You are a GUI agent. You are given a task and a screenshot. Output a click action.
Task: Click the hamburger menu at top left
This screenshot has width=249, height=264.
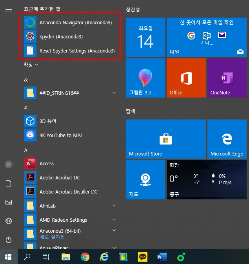[x=9, y=9]
